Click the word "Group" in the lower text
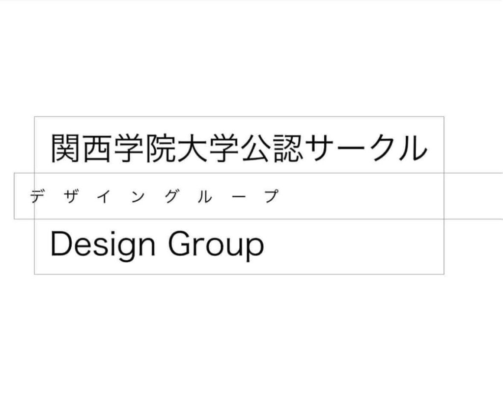 pyautogui.click(x=216, y=245)
